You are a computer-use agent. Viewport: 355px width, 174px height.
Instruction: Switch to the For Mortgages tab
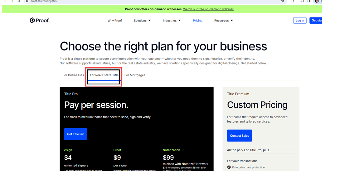coord(135,75)
